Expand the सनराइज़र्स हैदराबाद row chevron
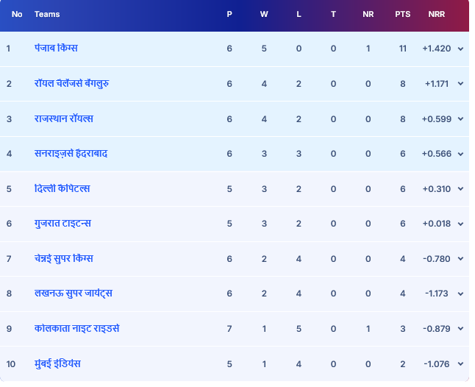 pyautogui.click(x=460, y=154)
